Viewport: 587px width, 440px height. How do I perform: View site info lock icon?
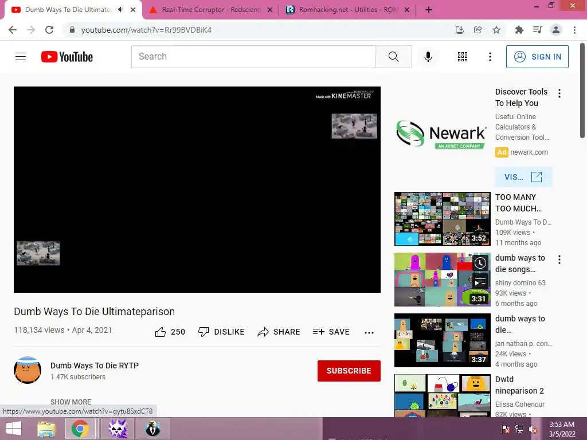tap(72, 30)
